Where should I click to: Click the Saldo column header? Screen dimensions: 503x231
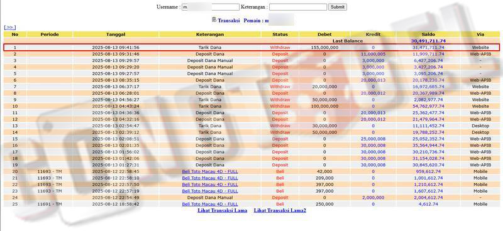[428, 35]
